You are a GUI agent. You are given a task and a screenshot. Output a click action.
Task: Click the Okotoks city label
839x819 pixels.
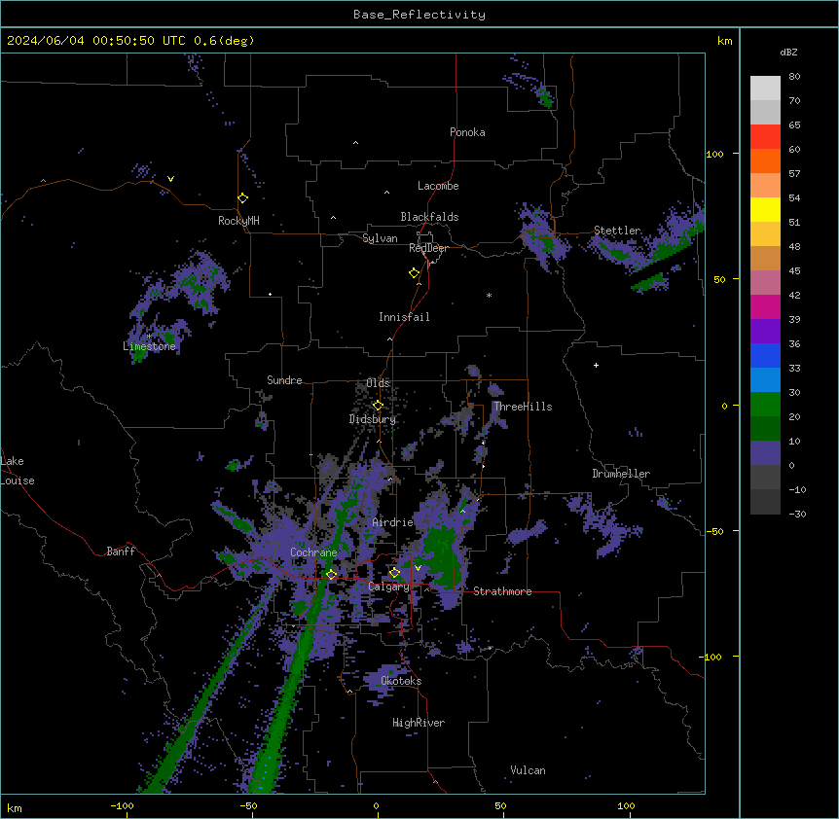pyautogui.click(x=401, y=681)
